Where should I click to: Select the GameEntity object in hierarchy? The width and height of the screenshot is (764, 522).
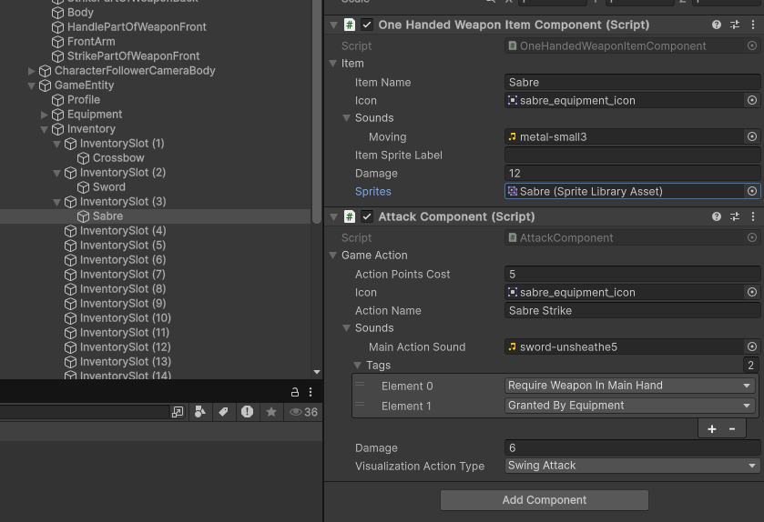click(x=84, y=85)
